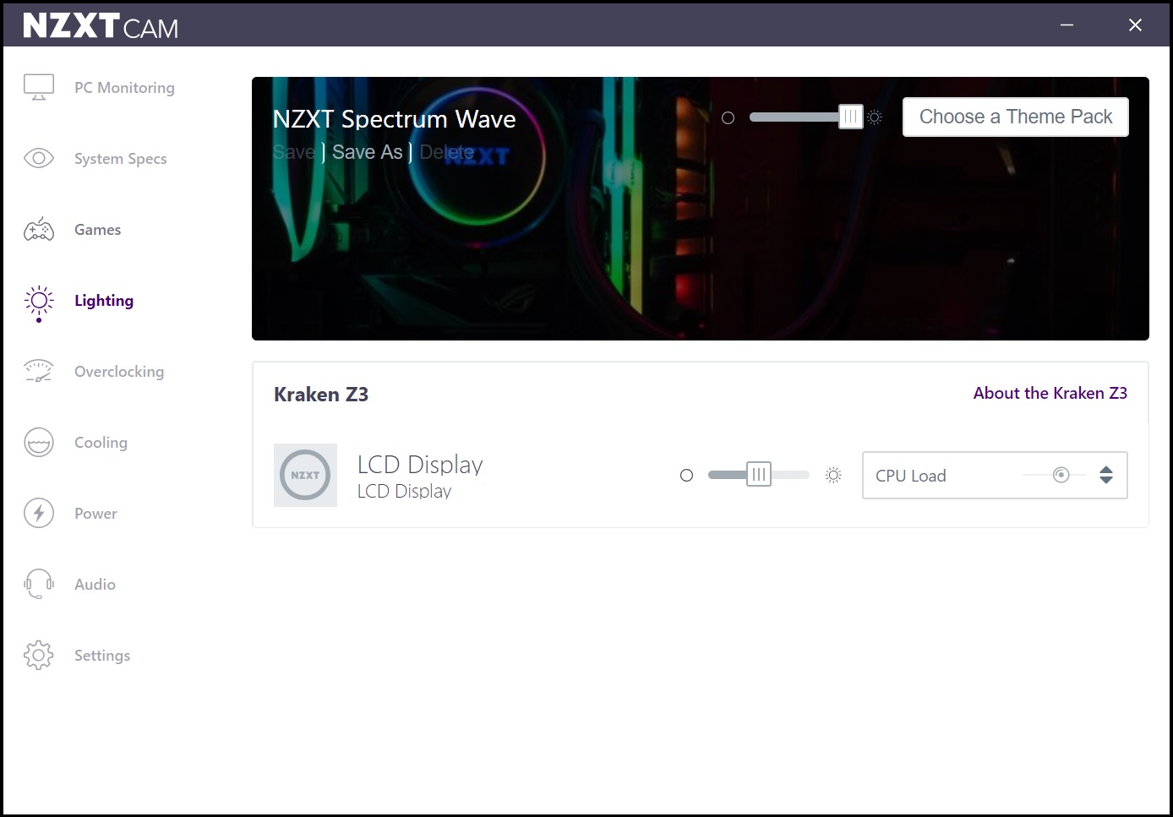
Task: Click the LCD Display channel name
Action: click(x=420, y=465)
